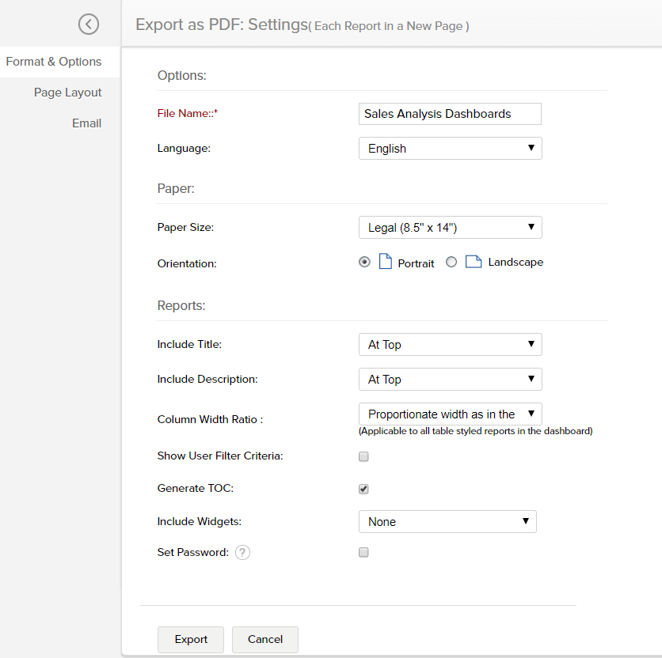This screenshot has height=658, width=662.
Task: Change the Include Title dropdown
Action: (450, 344)
